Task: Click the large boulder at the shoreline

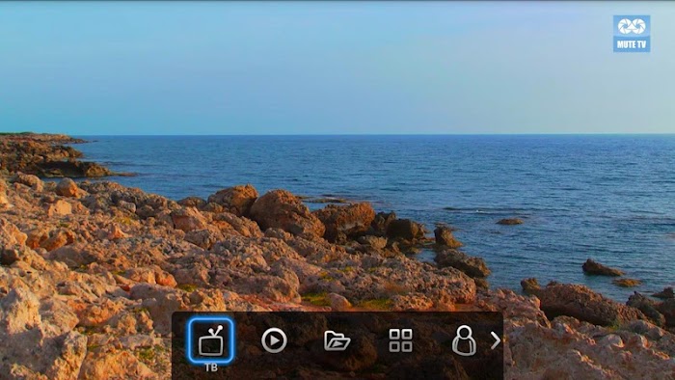Action: pyautogui.click(x=285, y=213)
